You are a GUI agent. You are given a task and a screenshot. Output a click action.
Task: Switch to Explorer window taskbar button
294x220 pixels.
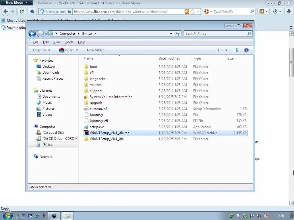click(67, 216)
